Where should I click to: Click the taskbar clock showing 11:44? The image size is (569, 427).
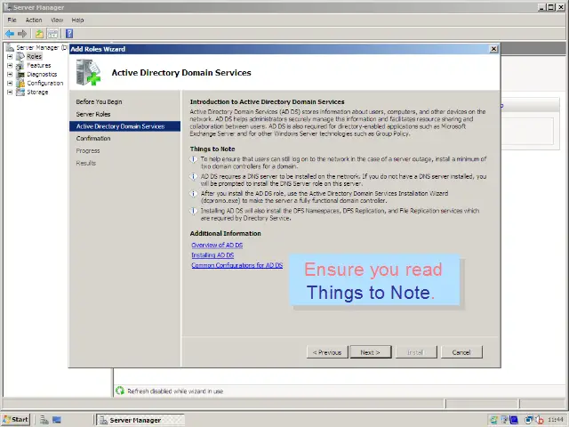coord(555,420)
